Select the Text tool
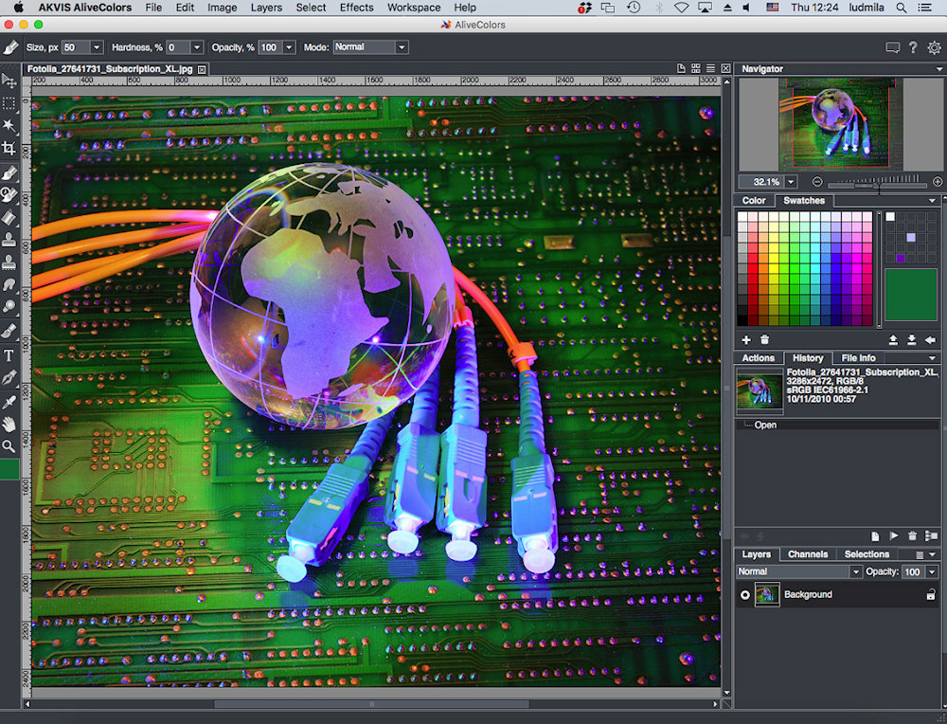947x724 pixels. [x=9, y=355]
